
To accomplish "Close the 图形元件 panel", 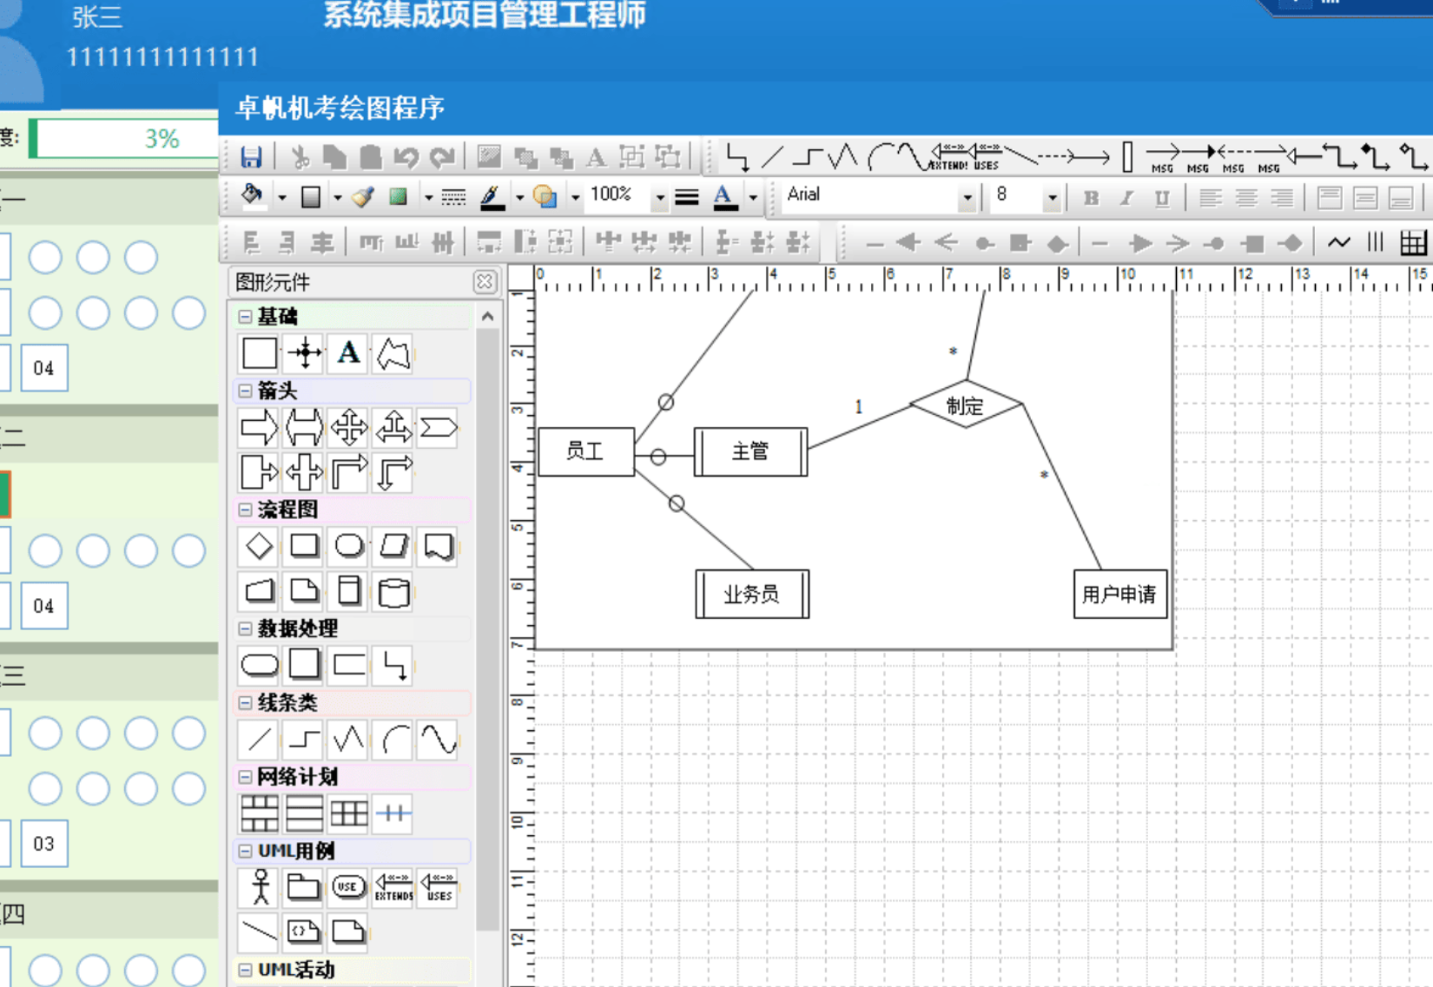I will click(485, 281).
